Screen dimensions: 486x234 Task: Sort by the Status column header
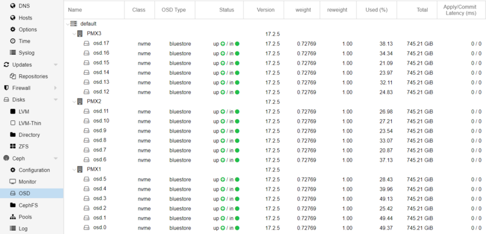219,10
